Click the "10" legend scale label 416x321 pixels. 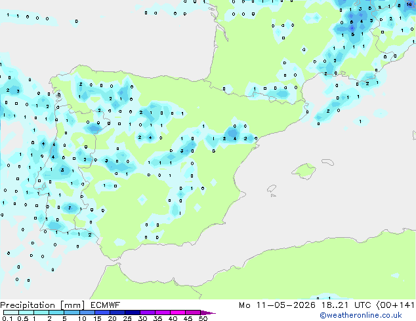pos(82,318)
